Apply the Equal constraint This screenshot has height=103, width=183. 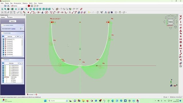(x=181, y=36)
